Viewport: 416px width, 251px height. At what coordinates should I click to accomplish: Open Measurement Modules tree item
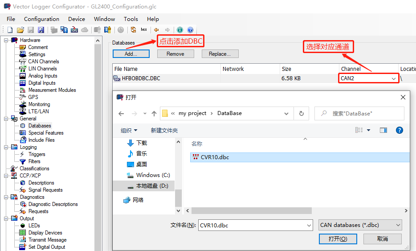52,90
